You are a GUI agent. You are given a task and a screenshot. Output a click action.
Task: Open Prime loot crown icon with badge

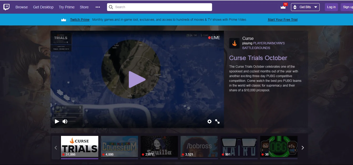(x=283, y=7)
